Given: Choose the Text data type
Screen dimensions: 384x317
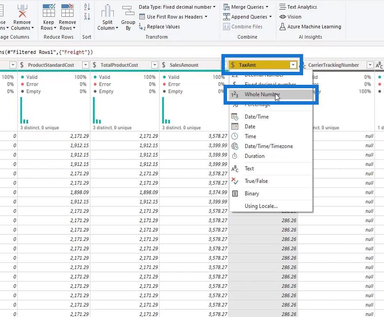Looking at the screenshot, I should [271, 168].
